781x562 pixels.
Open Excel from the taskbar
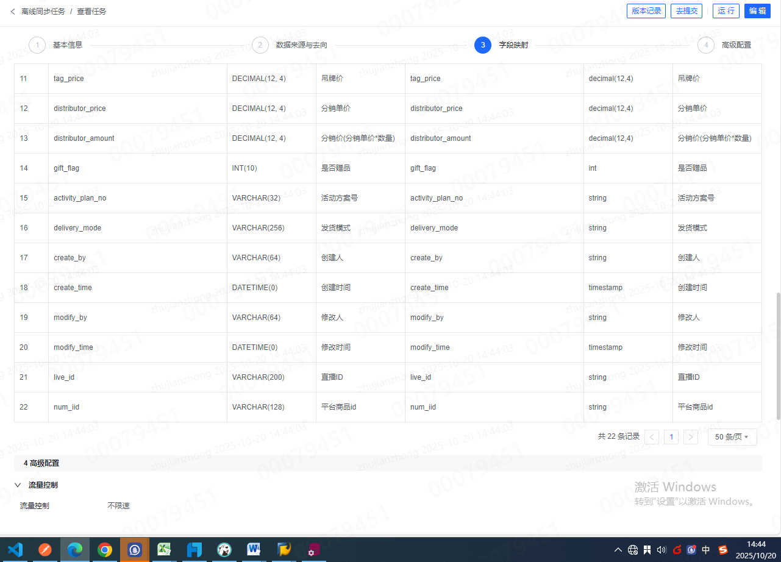click(x=164, y=550)
